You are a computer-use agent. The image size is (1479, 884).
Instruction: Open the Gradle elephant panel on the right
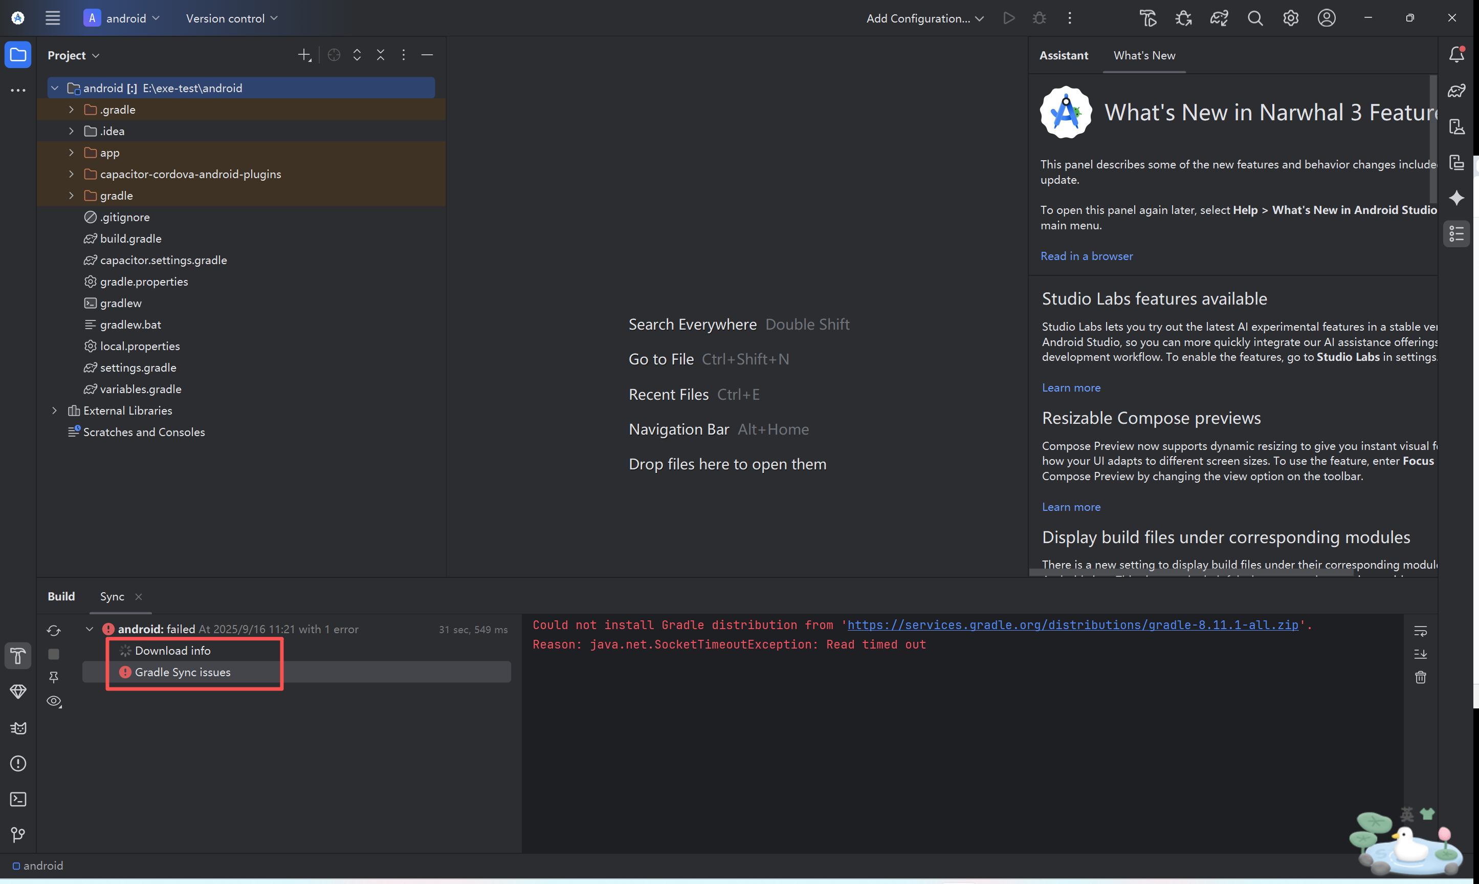tap(1457, 91)
